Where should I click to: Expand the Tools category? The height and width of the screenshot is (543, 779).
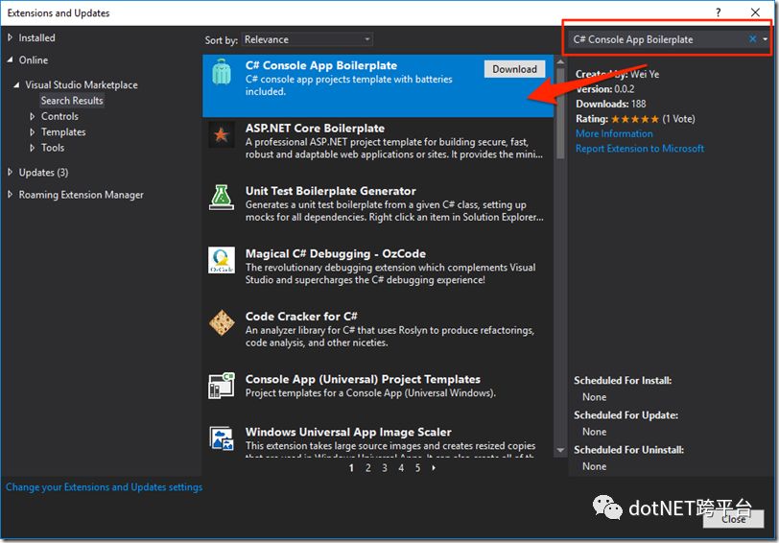click(x=32, y=148)
